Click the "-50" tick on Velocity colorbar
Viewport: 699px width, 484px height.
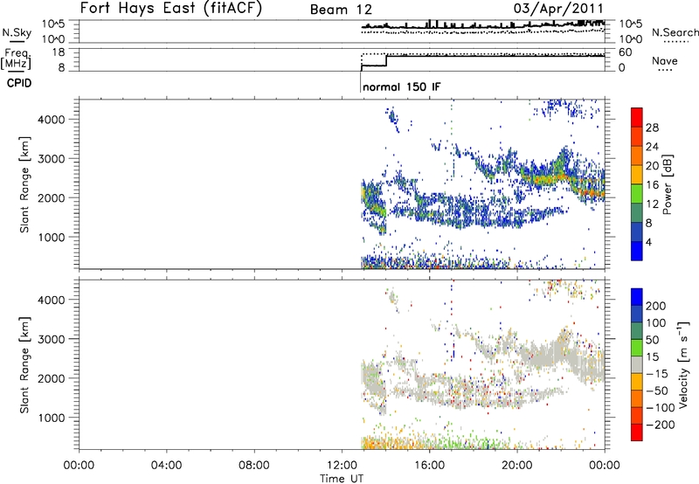[657, 391]
